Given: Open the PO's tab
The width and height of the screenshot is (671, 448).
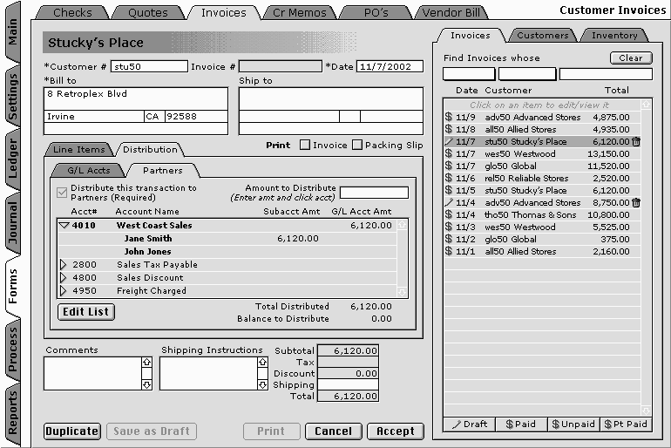Looking at the screenshot, I should 376,13.
